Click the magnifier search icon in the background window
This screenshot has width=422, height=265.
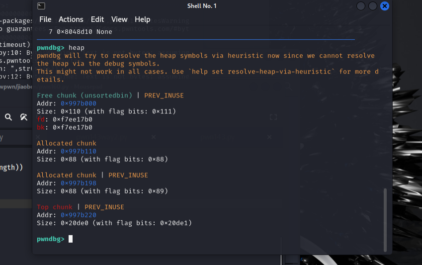point(8,117)
